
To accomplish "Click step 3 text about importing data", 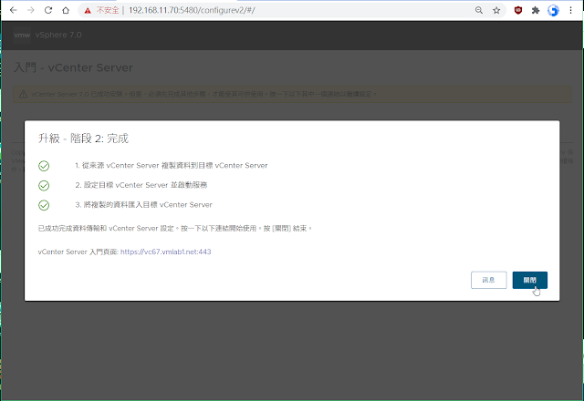I will (144, 205).
